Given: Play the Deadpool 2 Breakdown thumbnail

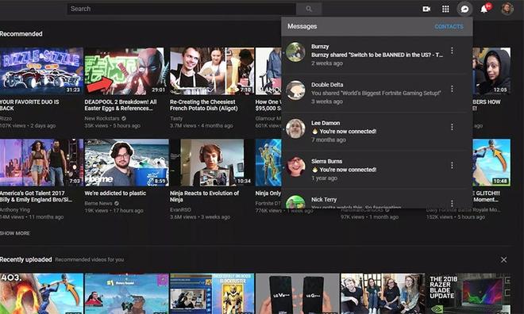Looking at the screenshot, I should click(125, 71).
